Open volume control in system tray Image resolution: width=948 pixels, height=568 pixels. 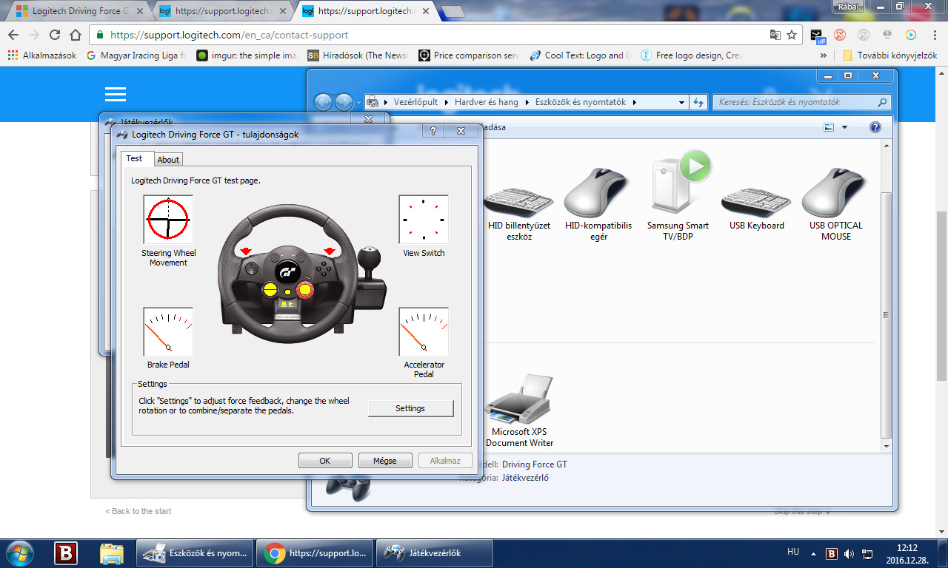click(x=849, y=553)
